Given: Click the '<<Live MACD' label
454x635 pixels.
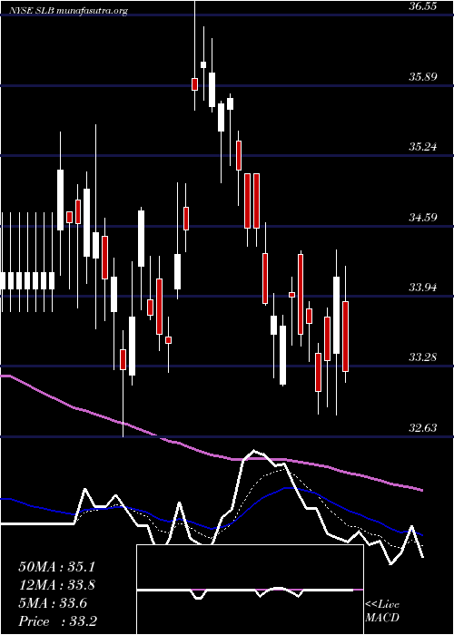Looking at the screenshot, I should tap(382, 611).
